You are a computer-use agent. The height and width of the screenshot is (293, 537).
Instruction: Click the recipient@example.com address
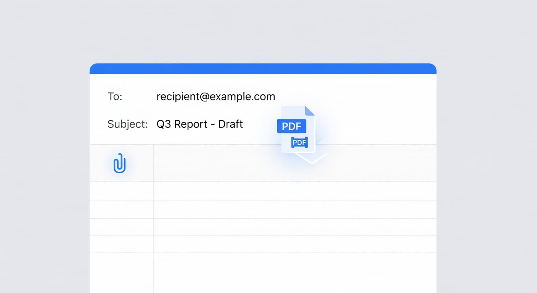(x=216, y=97)
